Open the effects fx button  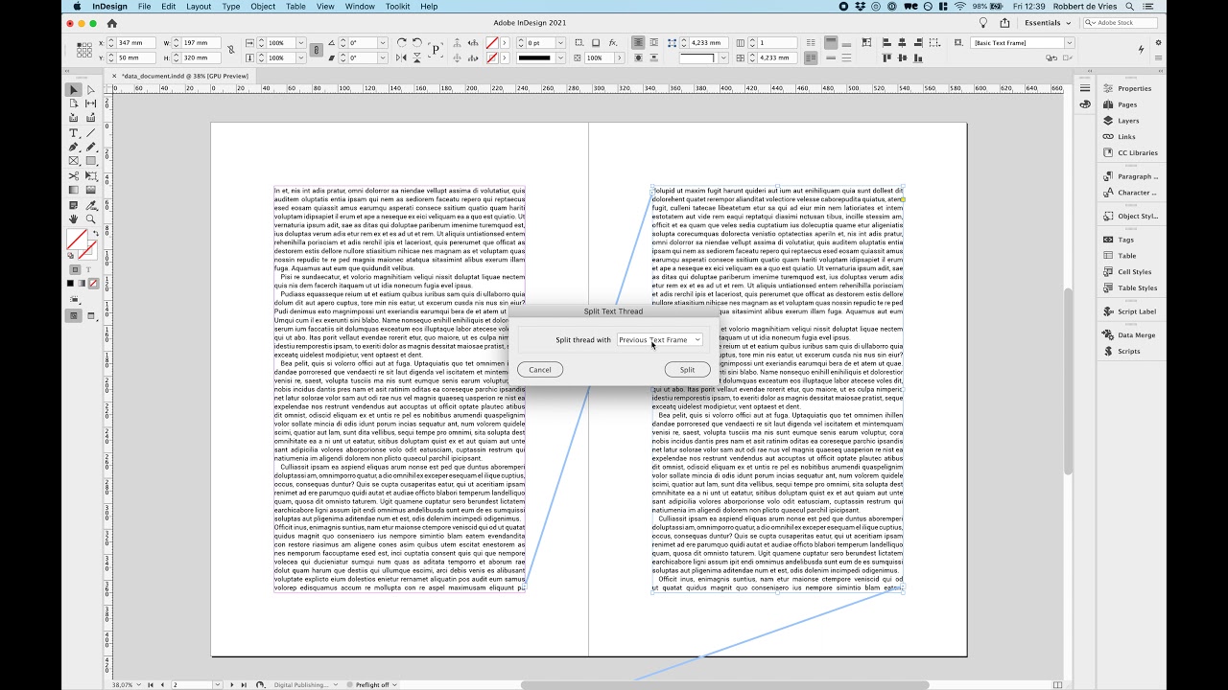(613, 43)
